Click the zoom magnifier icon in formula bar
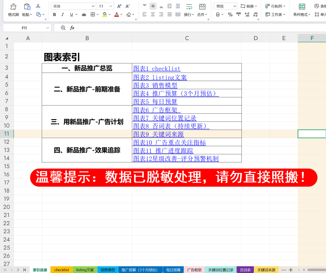Viewport: 326px width, 273px height. tap(63, 28)
